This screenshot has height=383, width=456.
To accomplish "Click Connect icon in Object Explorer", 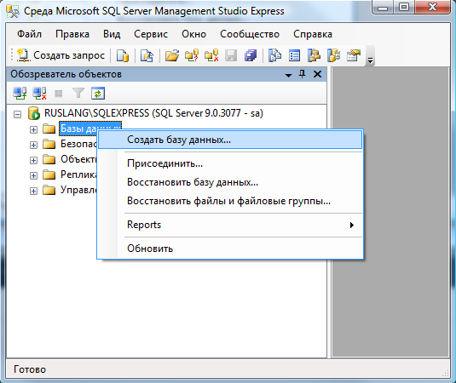I will (x=20, y=94).
